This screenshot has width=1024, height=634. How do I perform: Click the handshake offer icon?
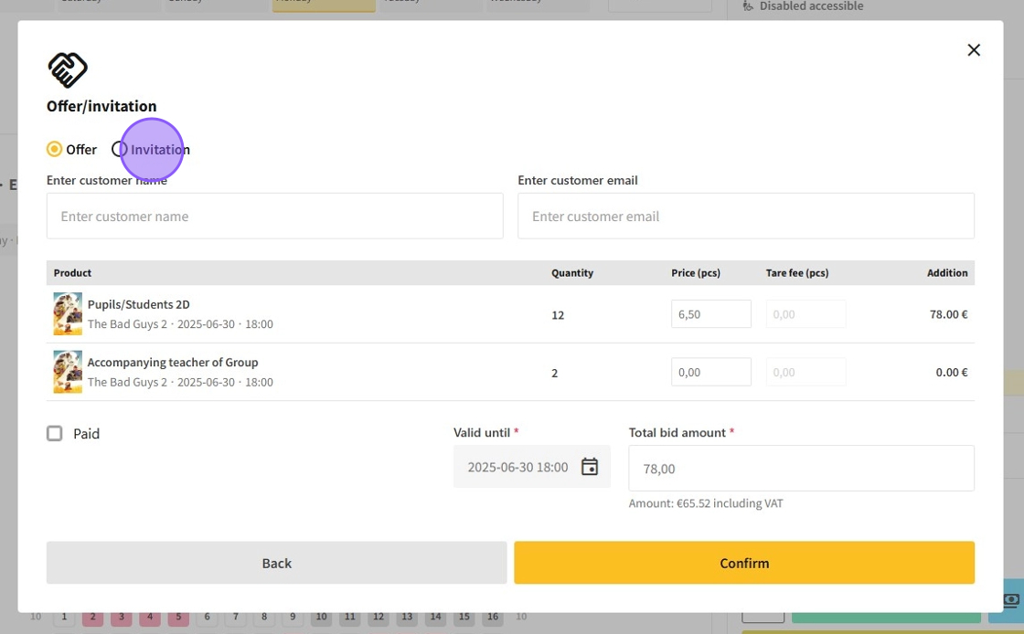[68, 70]
